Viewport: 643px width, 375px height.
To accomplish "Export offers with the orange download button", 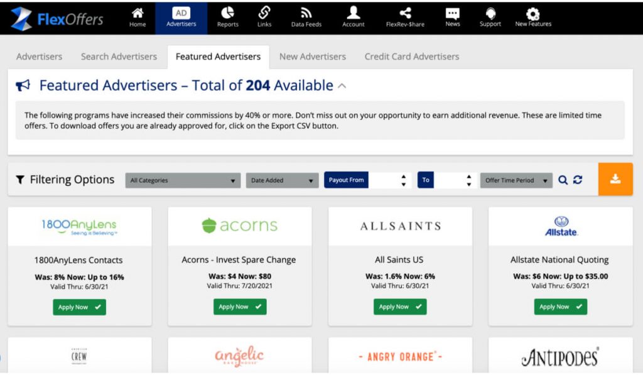I will tap(615, 179).
